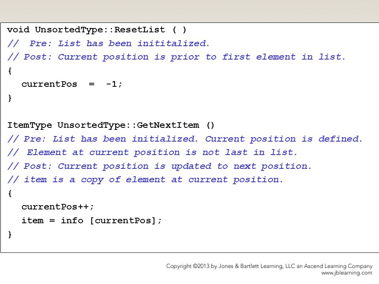
Task: Click the statement 'currentPos = -1;'
Action: 72,84
